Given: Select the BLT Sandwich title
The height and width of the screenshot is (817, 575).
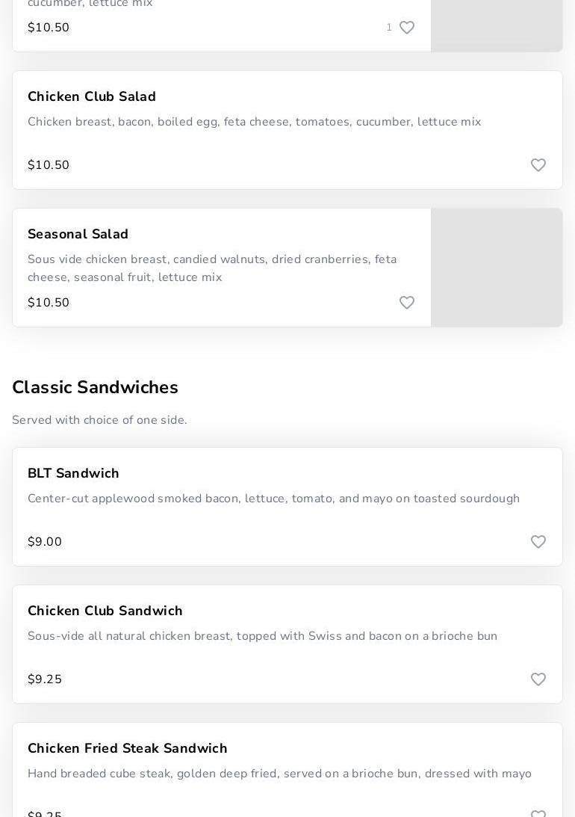Looking at the screenshot, I should [73, 474].
